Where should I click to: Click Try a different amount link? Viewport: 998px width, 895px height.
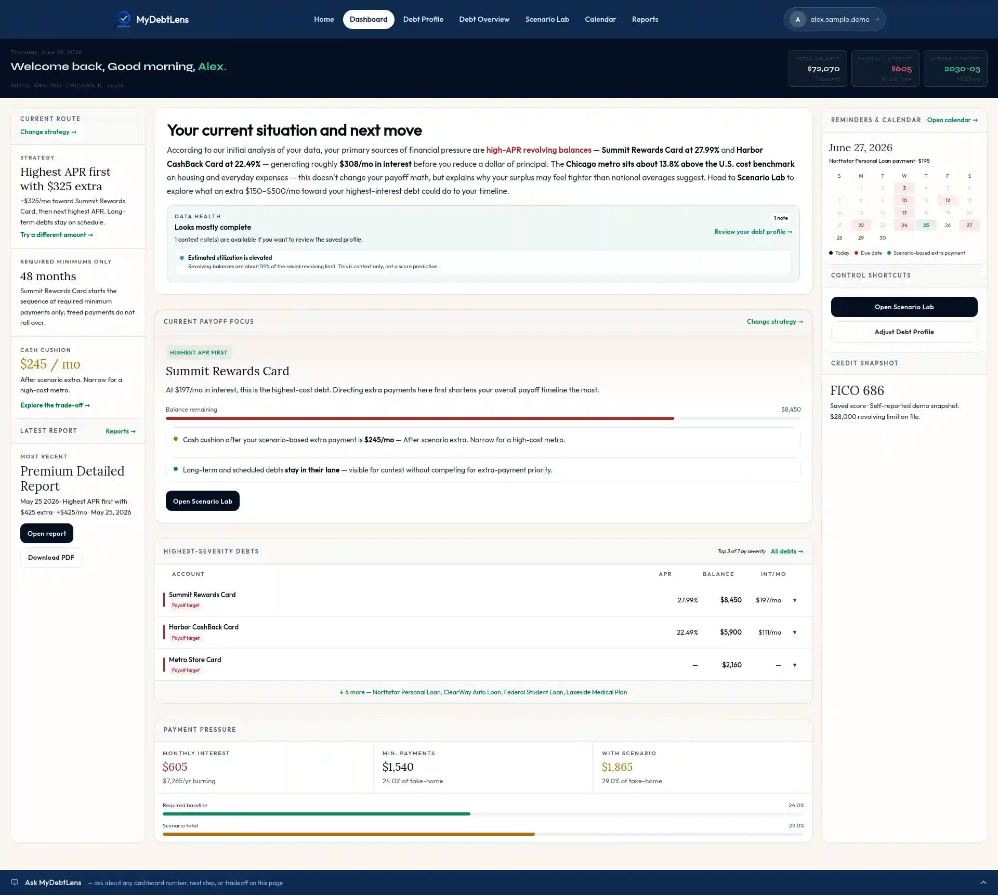pyautogui.click(x=57, y=235)
